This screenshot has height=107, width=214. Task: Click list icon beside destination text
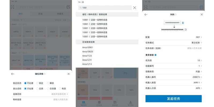186,29
